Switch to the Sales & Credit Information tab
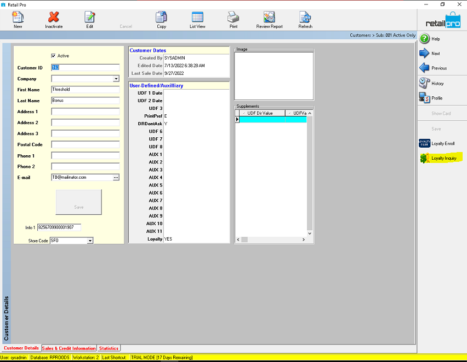This screenshot has height=362, width=467. 69,348
